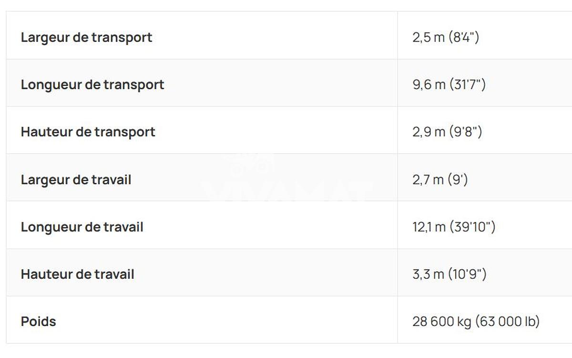Click the 2,9 m (9'8") value

pos(447,132)
